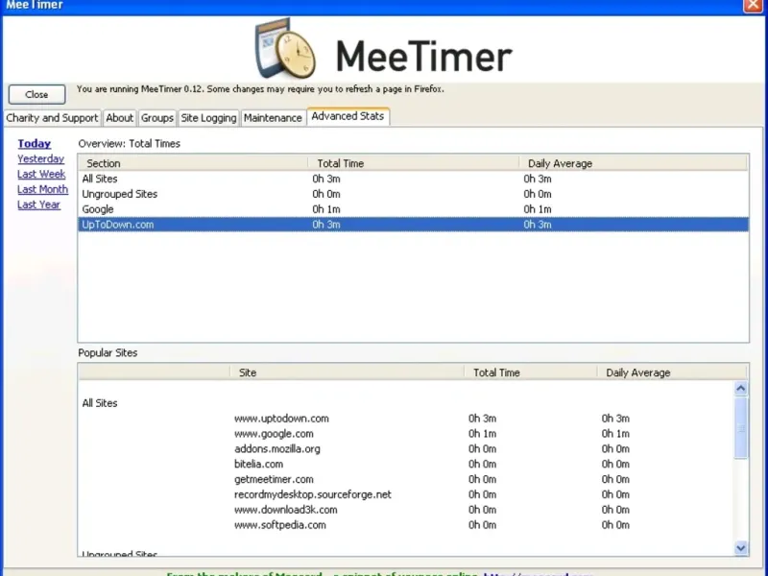Click the Section column header in Overview
Image resolution: width=768 pixels, height=576 pixels.
pyautogui.click(x=194, y=163)
